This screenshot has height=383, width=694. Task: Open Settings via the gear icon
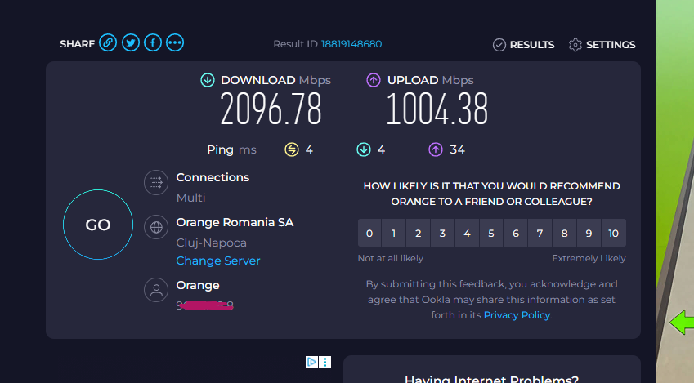coord(575,45)
